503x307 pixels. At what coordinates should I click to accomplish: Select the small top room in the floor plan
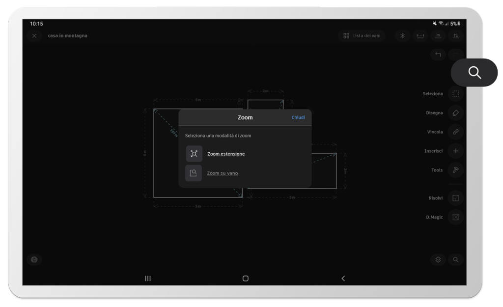265,104
